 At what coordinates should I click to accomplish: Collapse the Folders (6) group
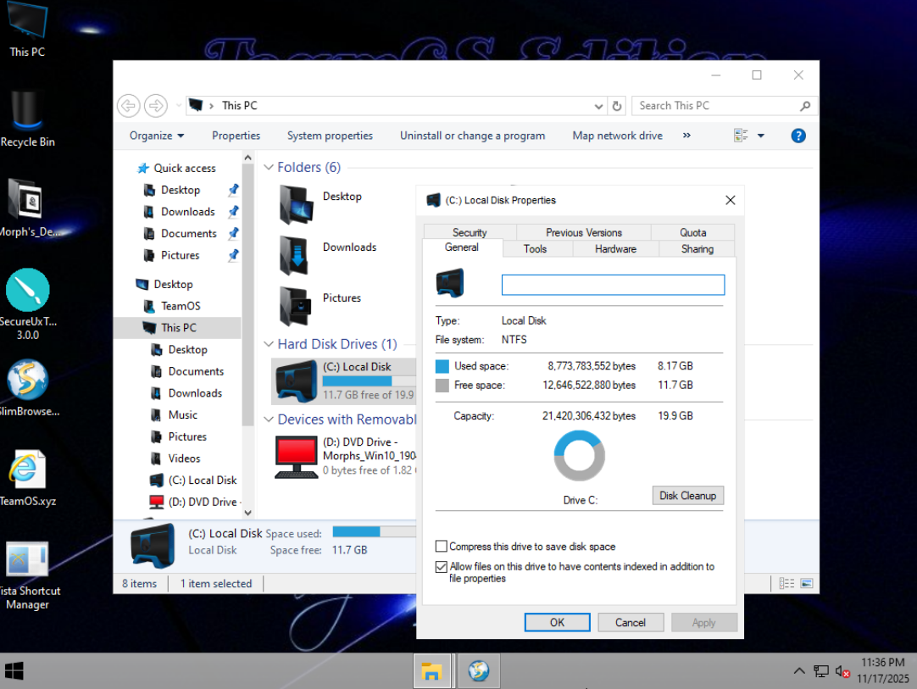[x=269, y=168]
